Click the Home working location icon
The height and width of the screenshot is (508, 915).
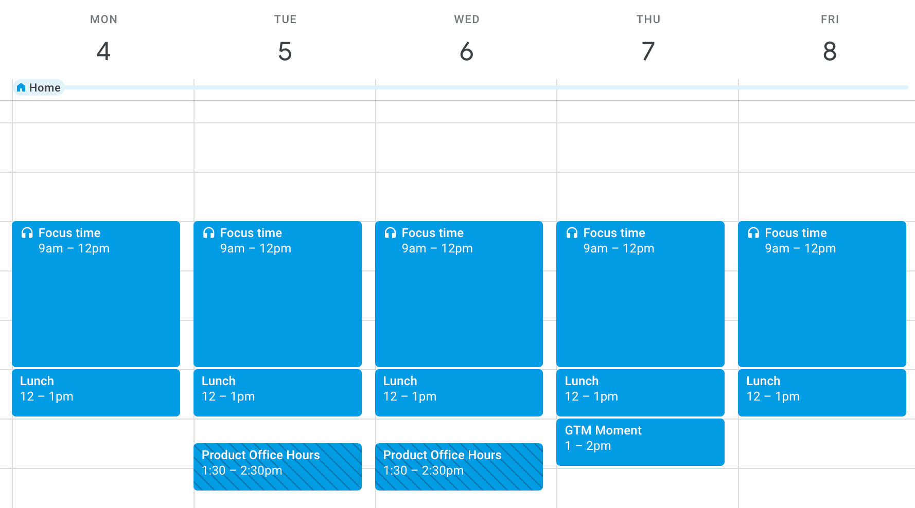(x=21, y=88)
